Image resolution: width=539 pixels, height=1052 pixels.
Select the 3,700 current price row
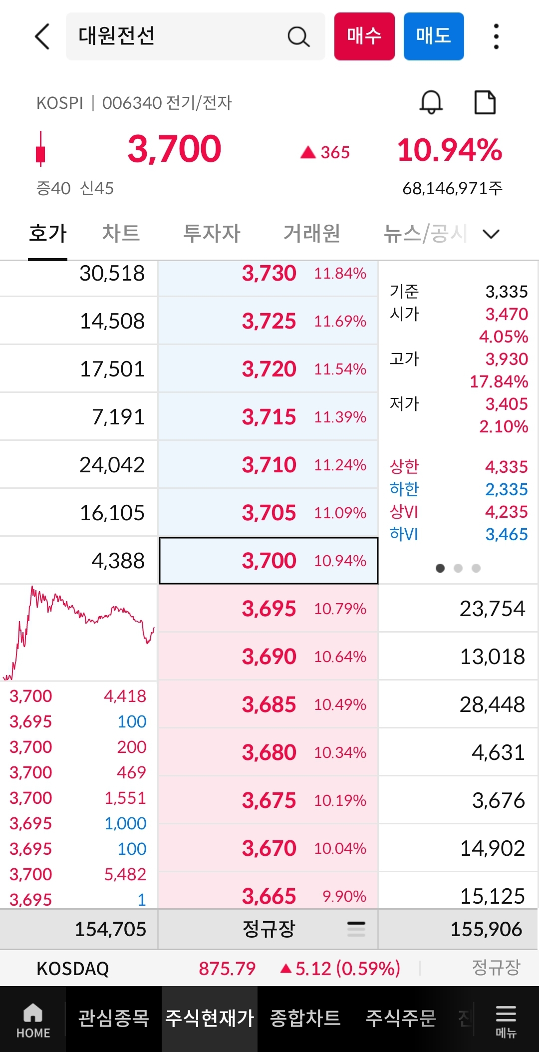tap(269, 561)
